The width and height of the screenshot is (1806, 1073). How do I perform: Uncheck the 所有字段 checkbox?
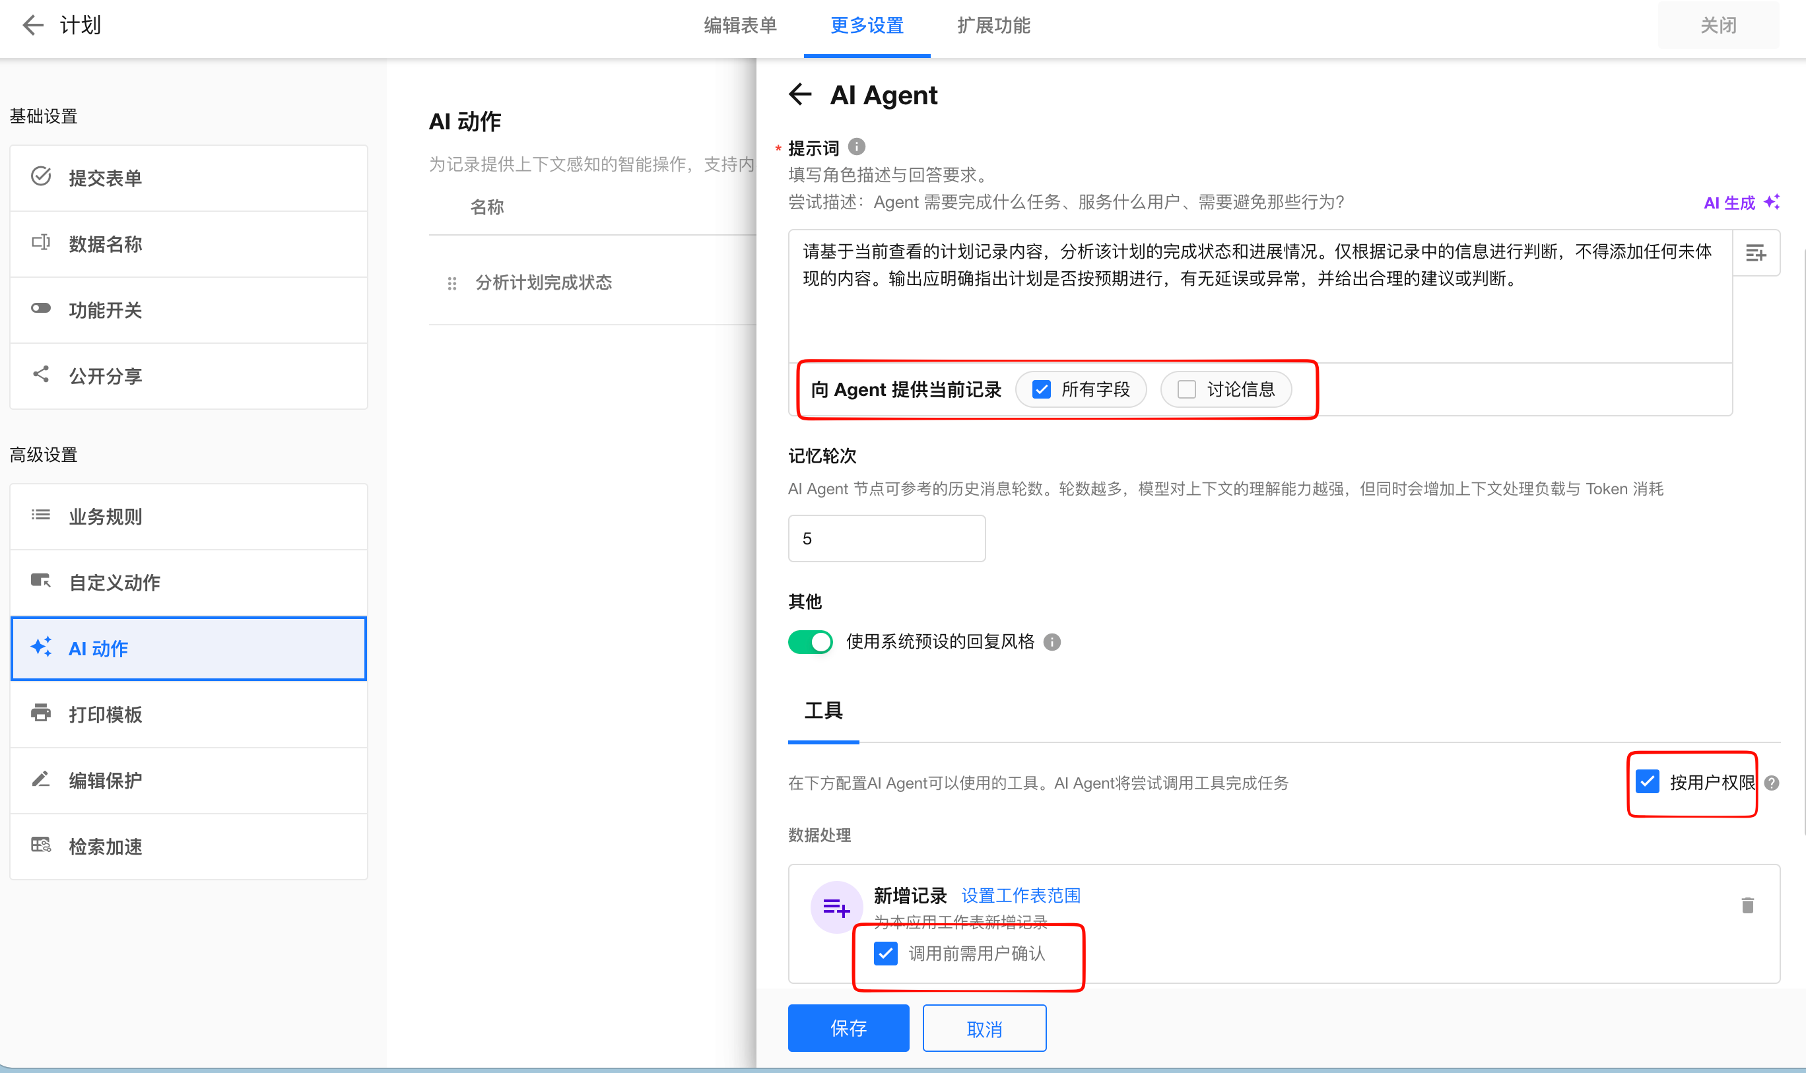1042,390
